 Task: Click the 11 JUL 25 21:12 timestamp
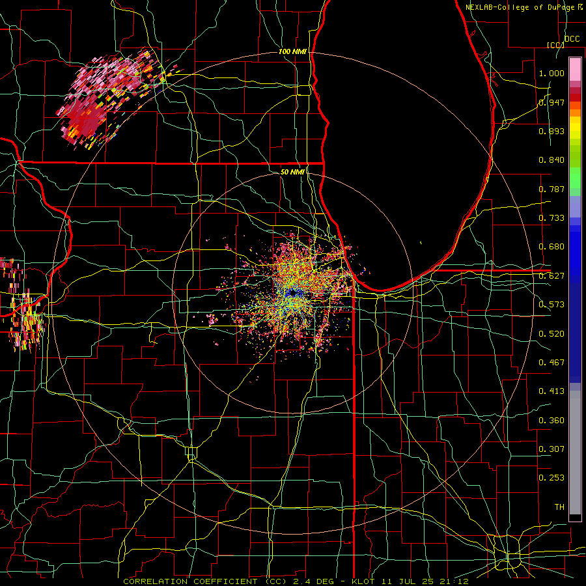point(425,581)
